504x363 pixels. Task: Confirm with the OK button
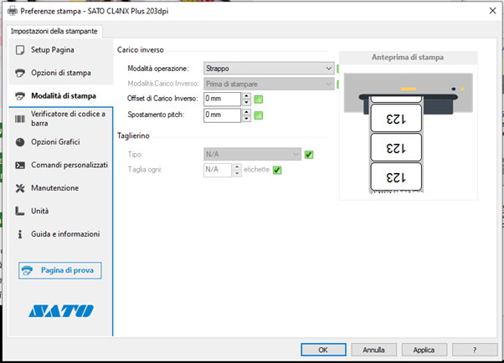tap(323, 350)
